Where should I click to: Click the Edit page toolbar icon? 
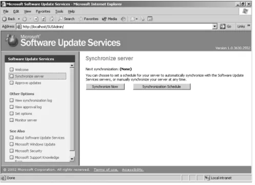pyautogui.click(x=150, y=19)
